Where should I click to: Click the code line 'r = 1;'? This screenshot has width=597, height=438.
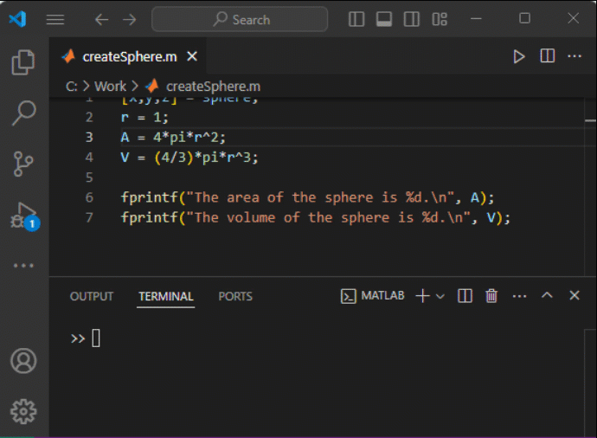tap(144, 117)
